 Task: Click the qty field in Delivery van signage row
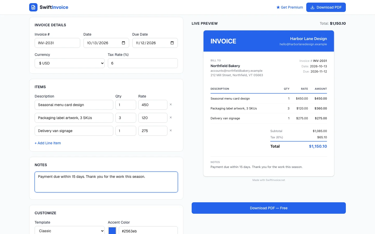126,131
